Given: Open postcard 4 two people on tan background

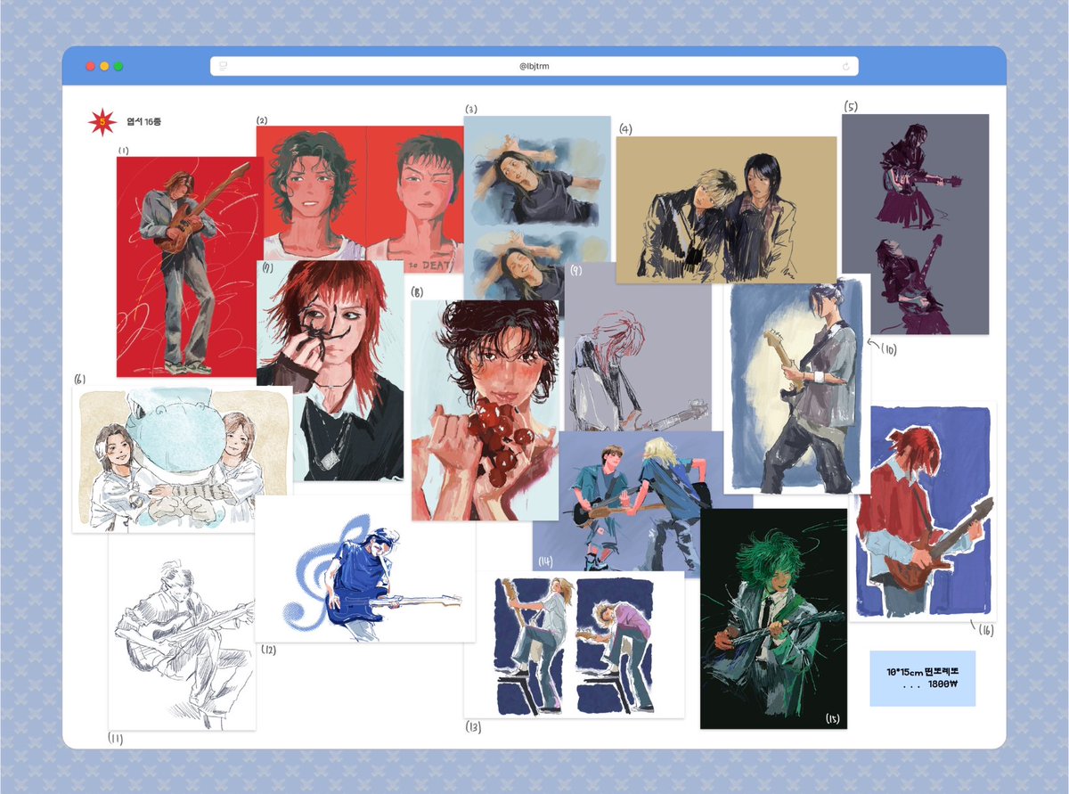Looking at the screenshot, I should pos(726,209).
